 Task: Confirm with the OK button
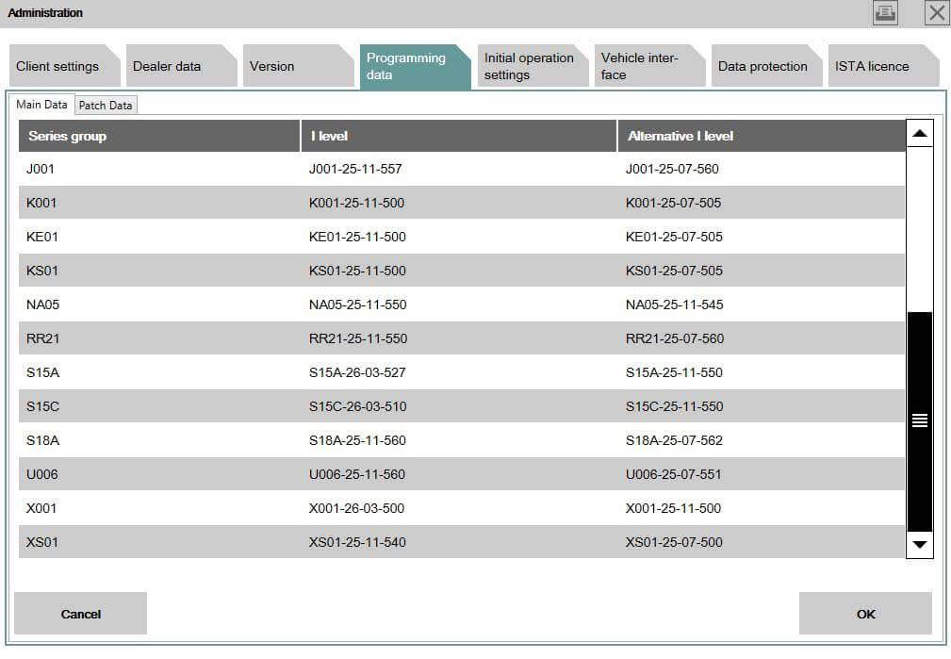[865, 614]
